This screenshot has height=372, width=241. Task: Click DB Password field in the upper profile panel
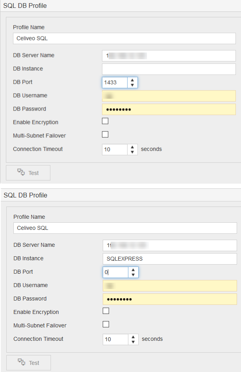click(169, 109)
